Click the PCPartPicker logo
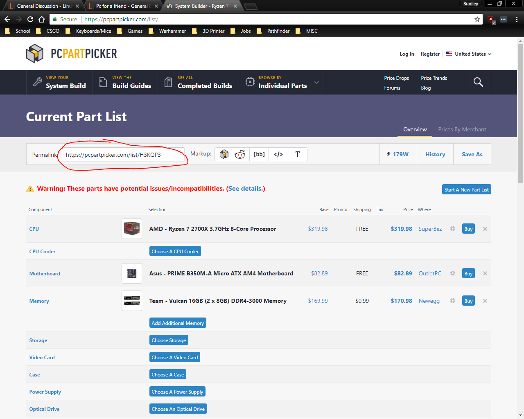524x419 pixels. (x=72, y=54)
